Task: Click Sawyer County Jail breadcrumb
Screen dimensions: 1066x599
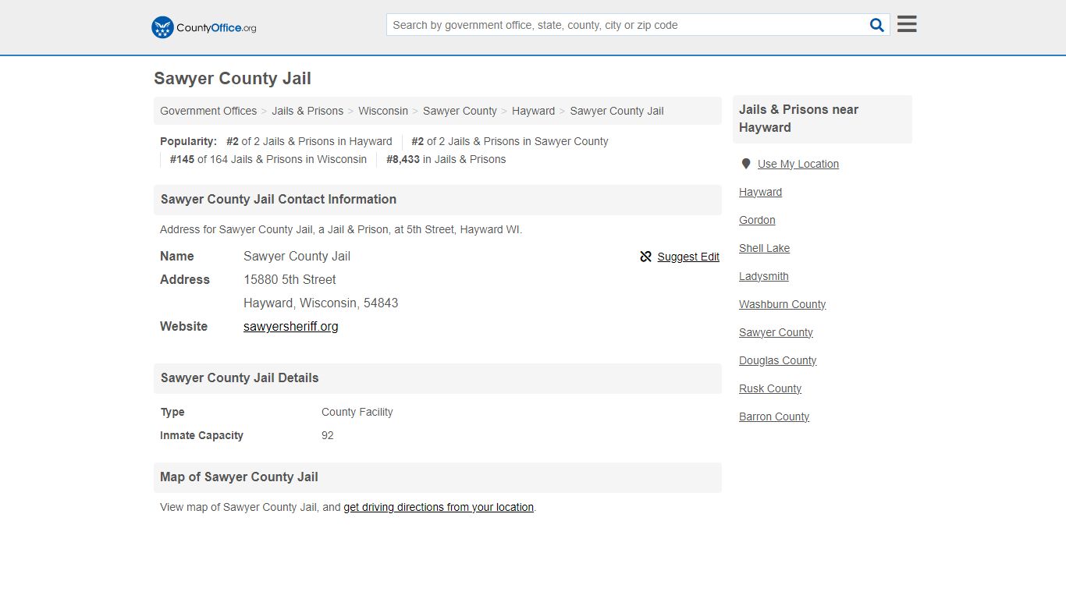Action: click(617, 111)
